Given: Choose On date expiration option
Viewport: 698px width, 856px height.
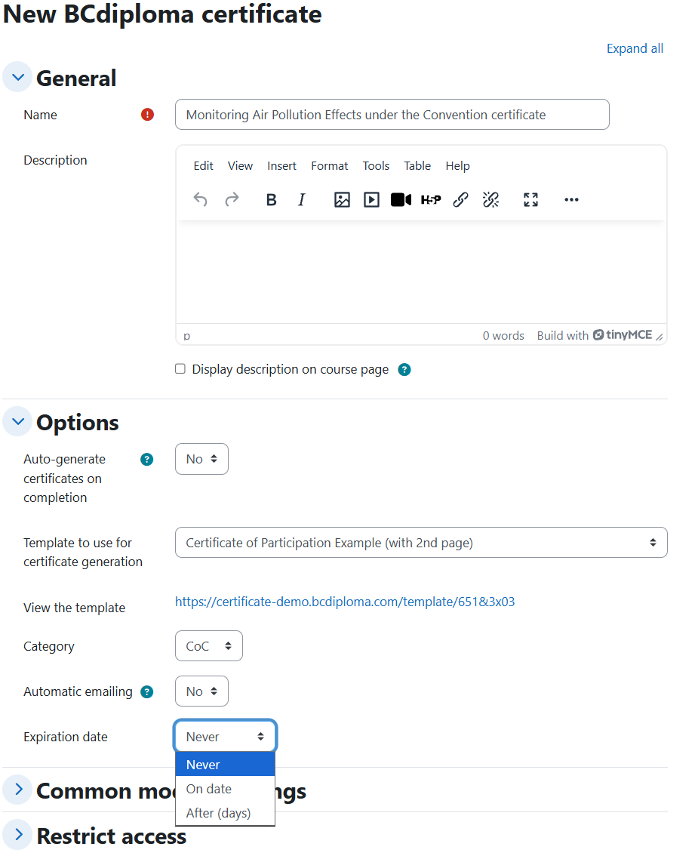Looking at the screenshot, I should [x=225, y=789].
